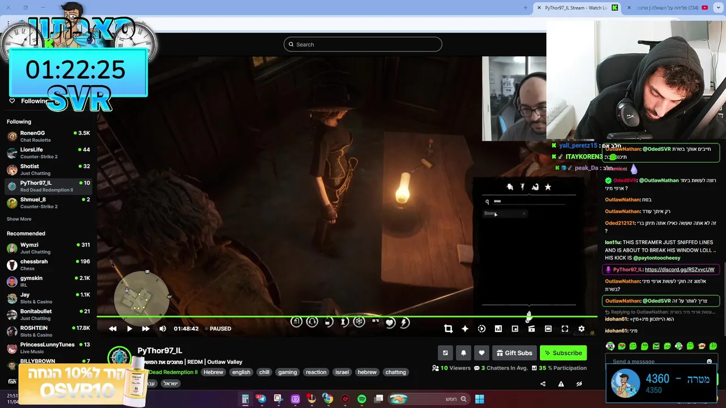Fast-forward the stream playback
This screenshot has height=408, width=726.
coord(146,329)
